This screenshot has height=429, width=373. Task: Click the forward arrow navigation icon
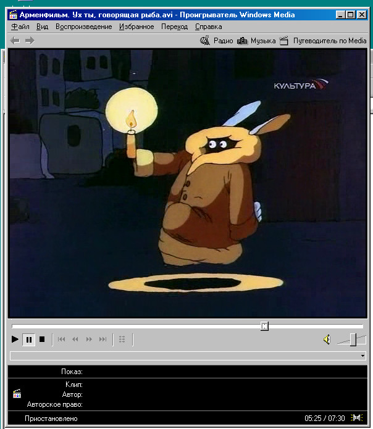tap(30, 41)
